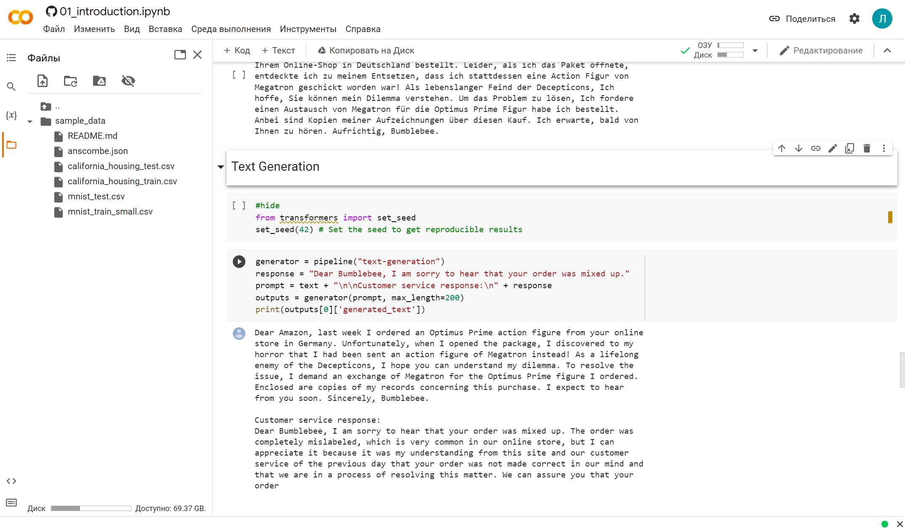Open the variables {x} panel
Image resolution: width=905 pixels, height=530 pixels.
[11, 115]
